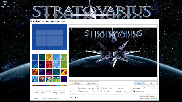Enable the Gaussian Blur checkbox

tap(78, 91)
